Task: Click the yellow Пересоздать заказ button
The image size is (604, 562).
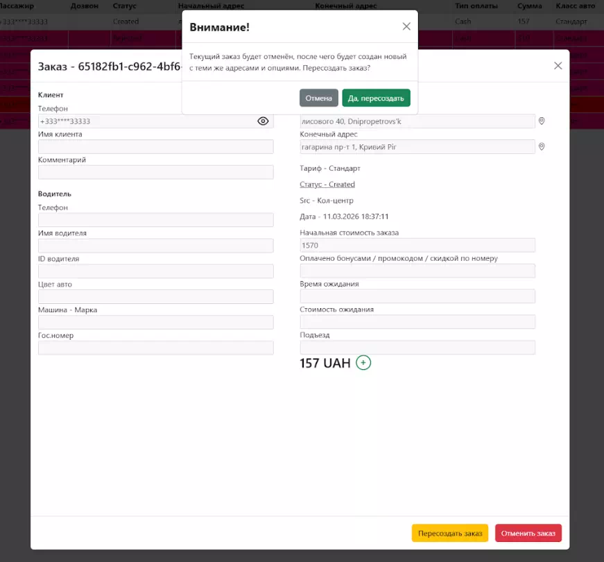Action: point(450,533)
